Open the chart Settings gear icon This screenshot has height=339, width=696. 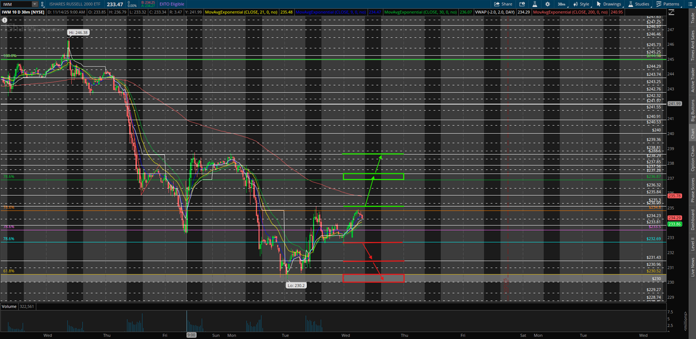pyautogui.click(x=547, y=3)
